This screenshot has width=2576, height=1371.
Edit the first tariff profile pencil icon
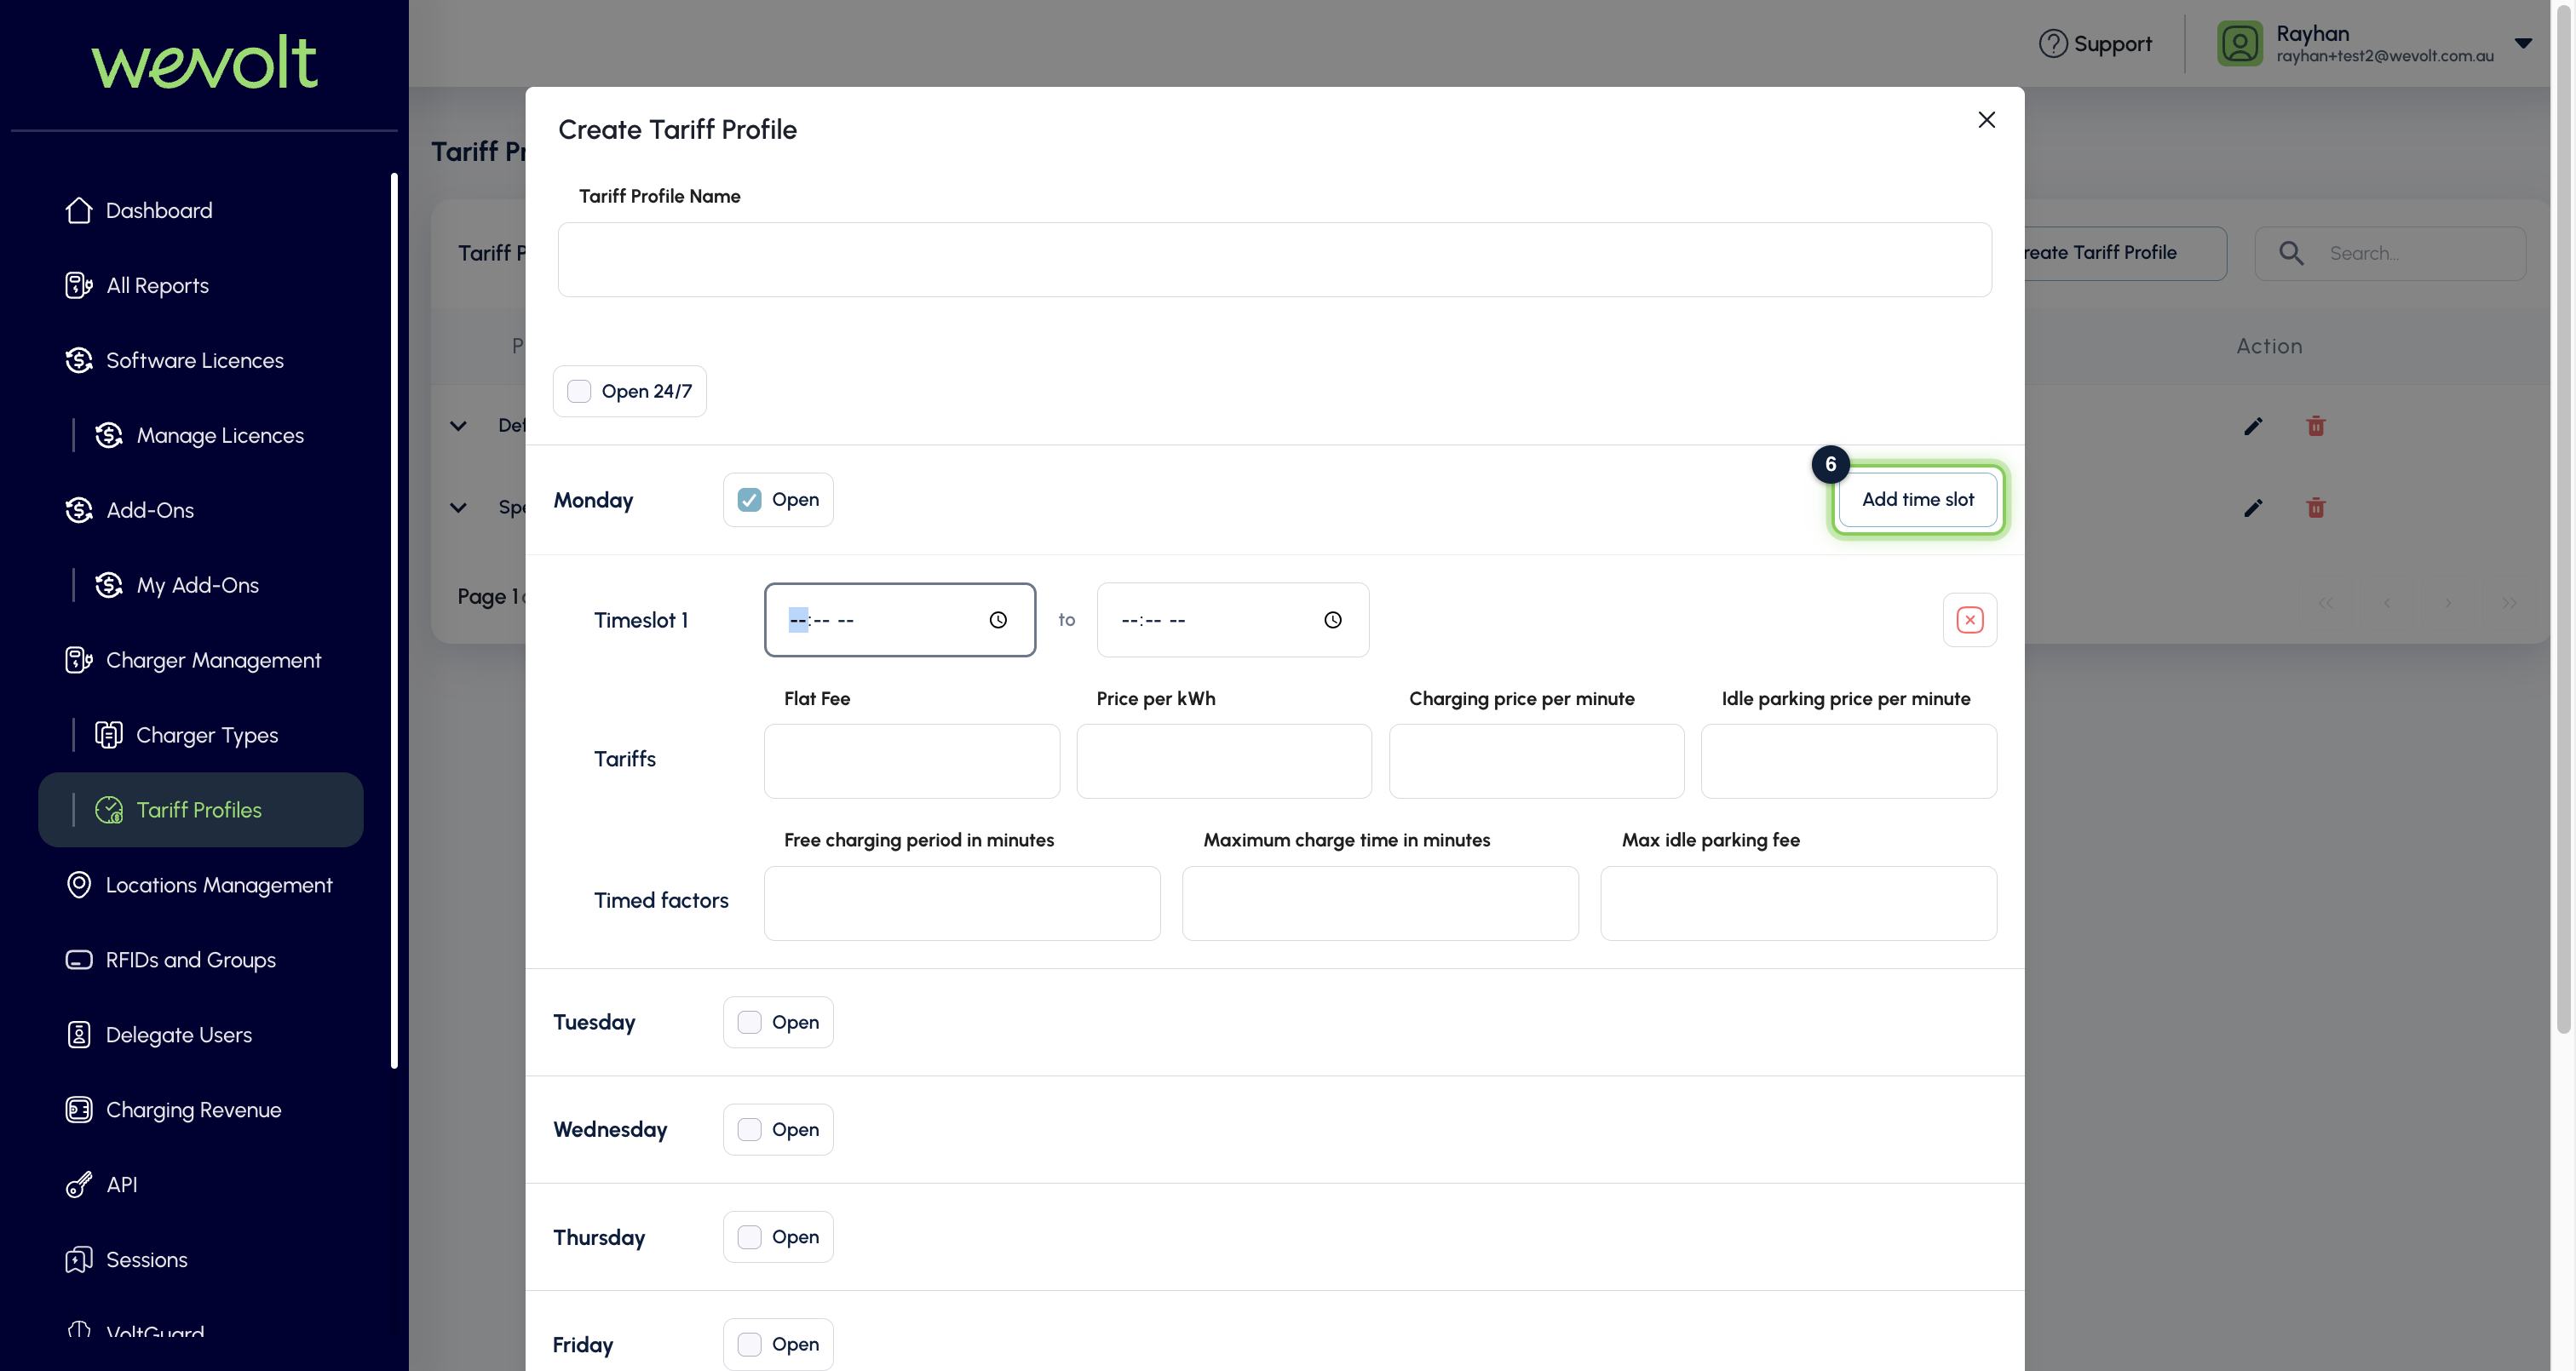click(x=2253, y=427)
